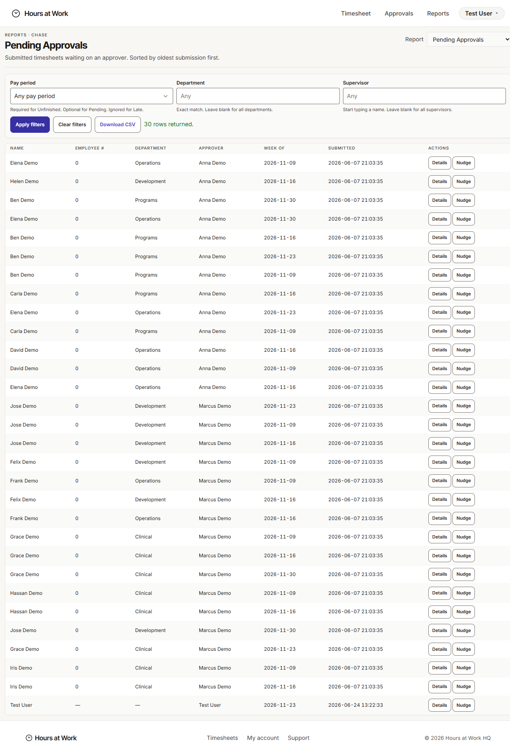
Task: Open Details for Jose Demo week 2026-11-30
Action: tap(439, 630)
